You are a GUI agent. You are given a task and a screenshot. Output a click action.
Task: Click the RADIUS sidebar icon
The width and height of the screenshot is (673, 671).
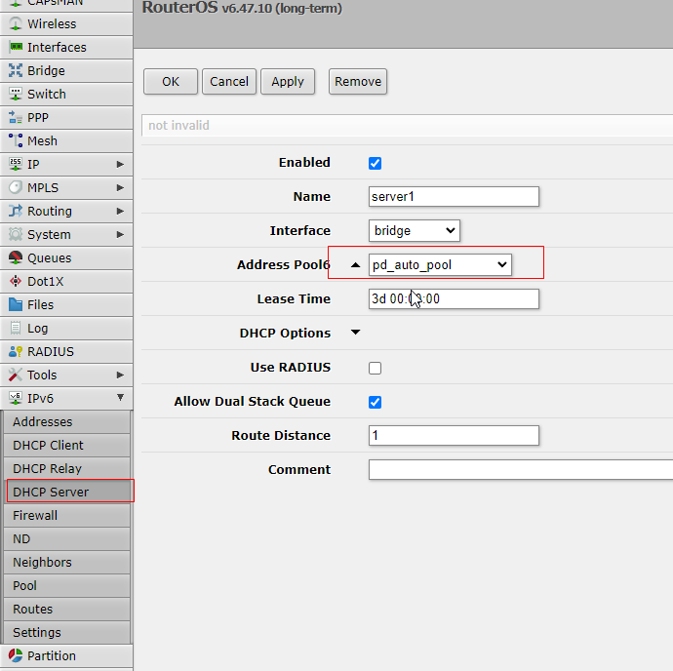click(x=16, y=351)
